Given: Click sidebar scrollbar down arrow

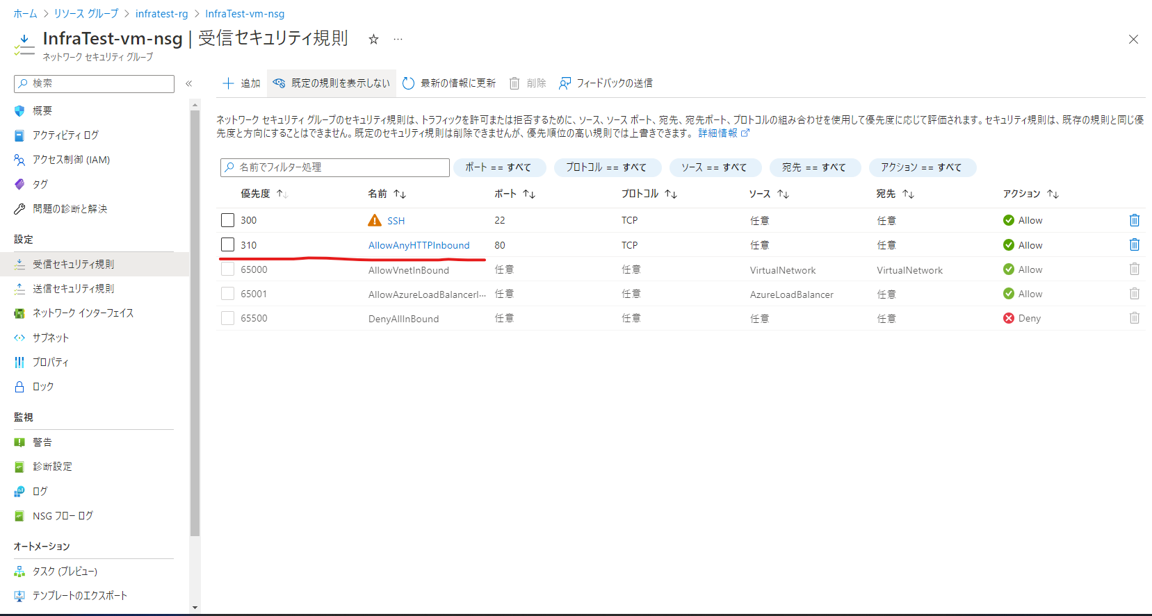Looking at the screenshot, I should pos(195,608).
